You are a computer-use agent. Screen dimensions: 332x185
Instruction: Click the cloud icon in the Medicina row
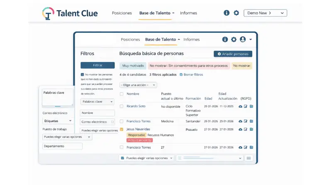click(x=240, y=121)
